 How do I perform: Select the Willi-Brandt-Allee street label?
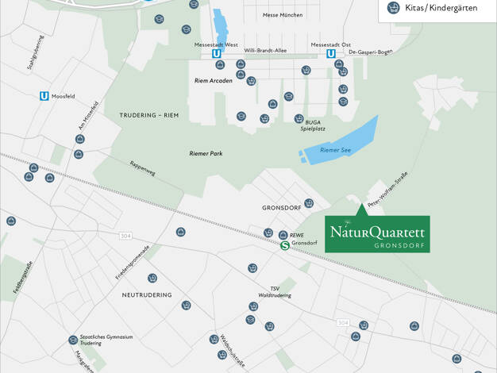265,50
